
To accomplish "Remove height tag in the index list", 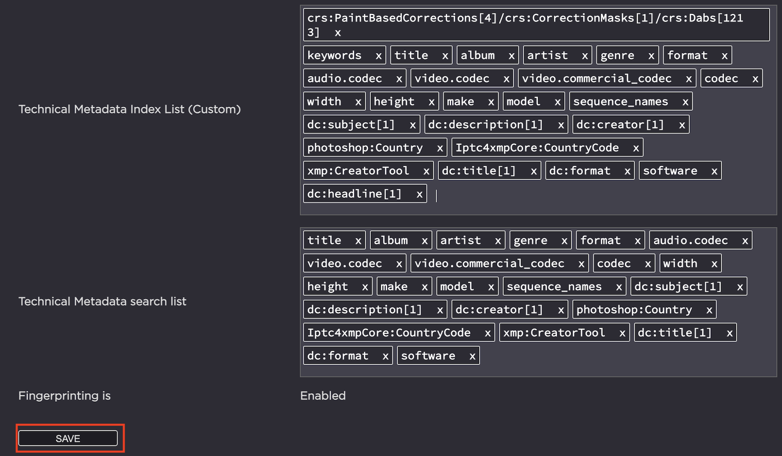I will [431, 102].
